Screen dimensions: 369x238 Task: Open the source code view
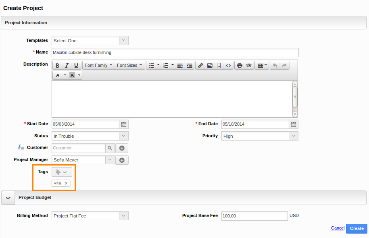pyautogui.click(x=228, y=65)
